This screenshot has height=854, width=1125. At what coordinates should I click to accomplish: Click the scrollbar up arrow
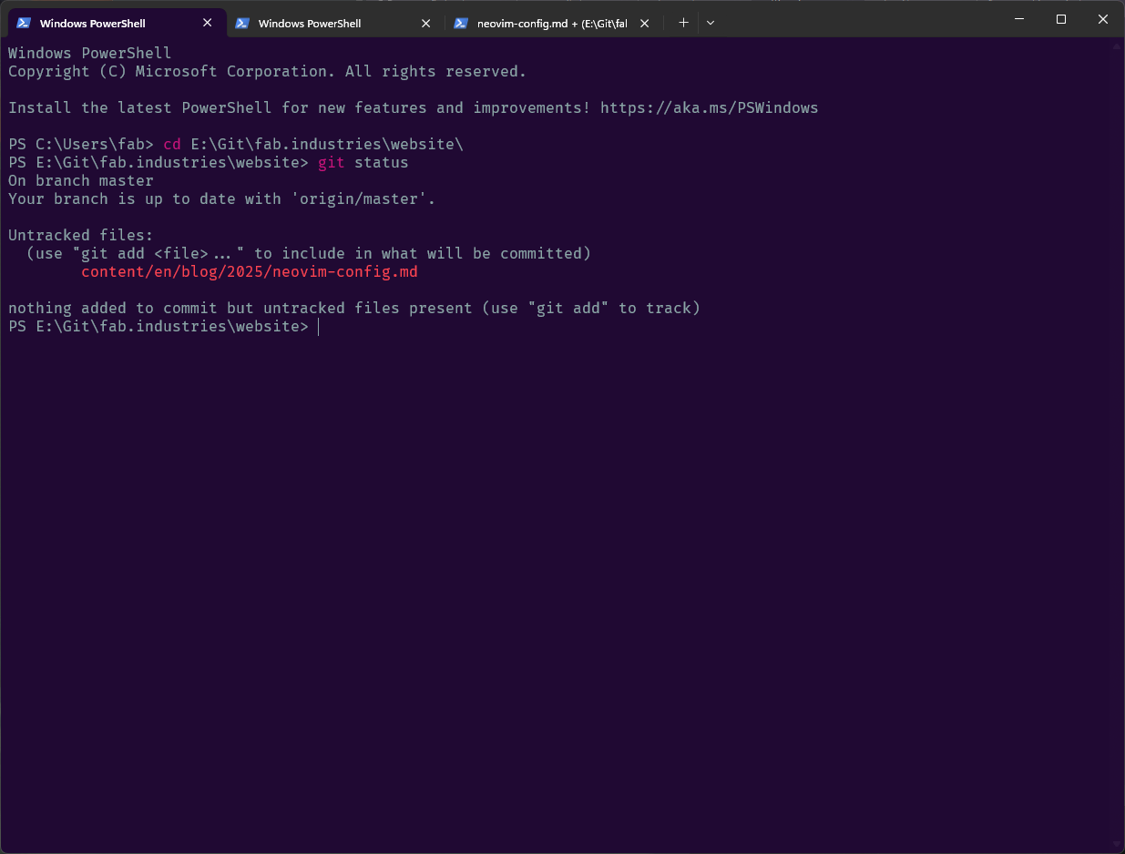(x=1117, y=46)
